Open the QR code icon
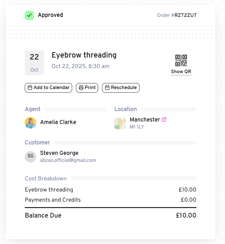The height and width of the screenshot is (244, 225). 181,60
